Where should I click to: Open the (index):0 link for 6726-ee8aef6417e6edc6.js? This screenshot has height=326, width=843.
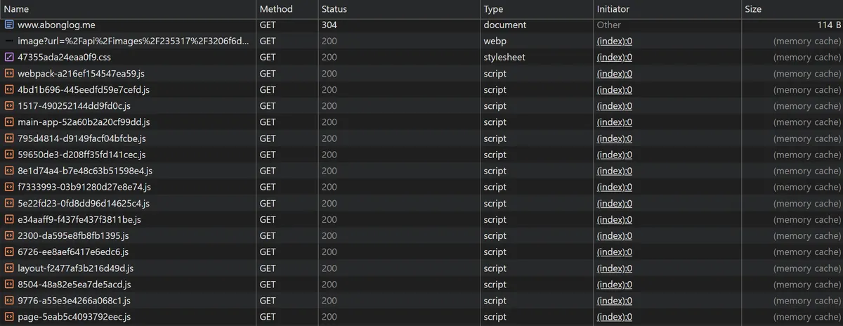point(615,252)
